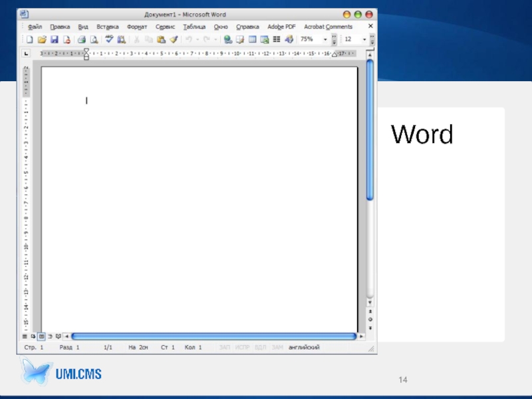Expand the font size 12 dropdown
The height and width of the screenshot is (399, 532).
tap(364, 40)
